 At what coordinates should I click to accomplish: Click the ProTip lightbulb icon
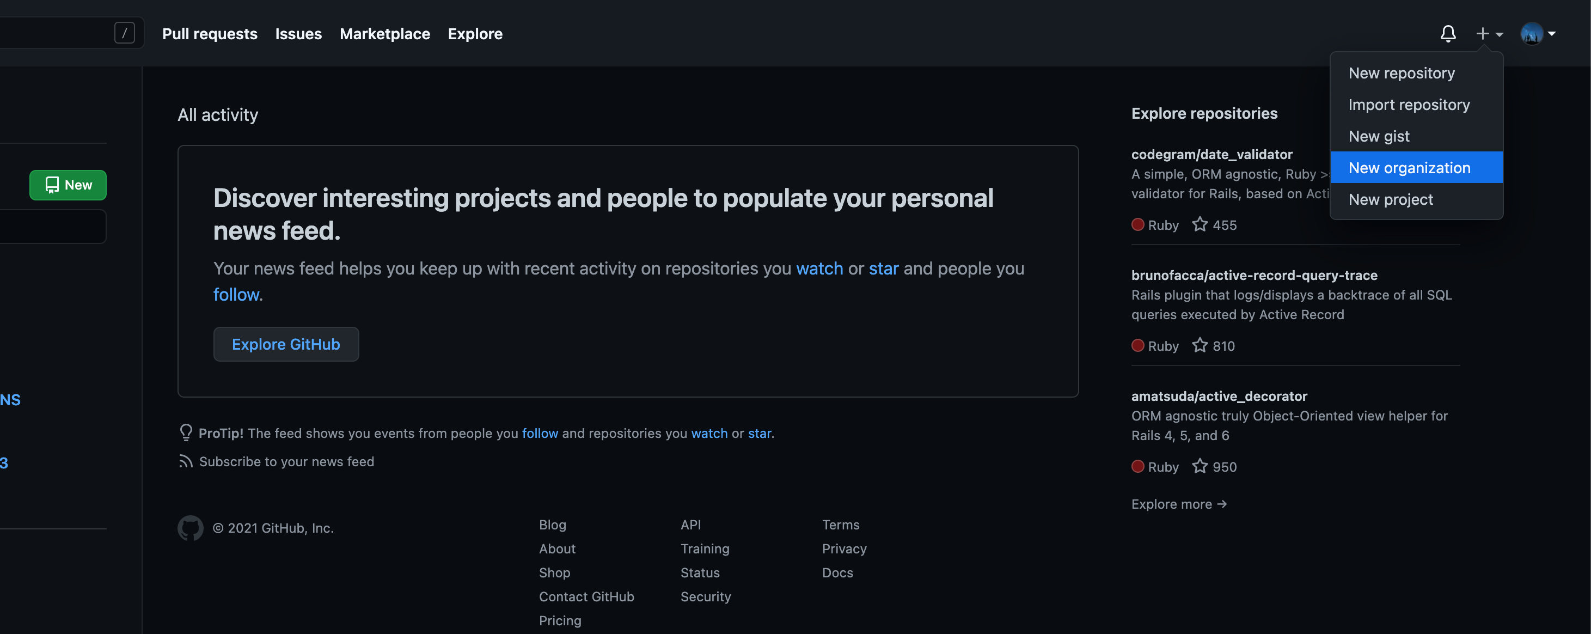[185, 432]
